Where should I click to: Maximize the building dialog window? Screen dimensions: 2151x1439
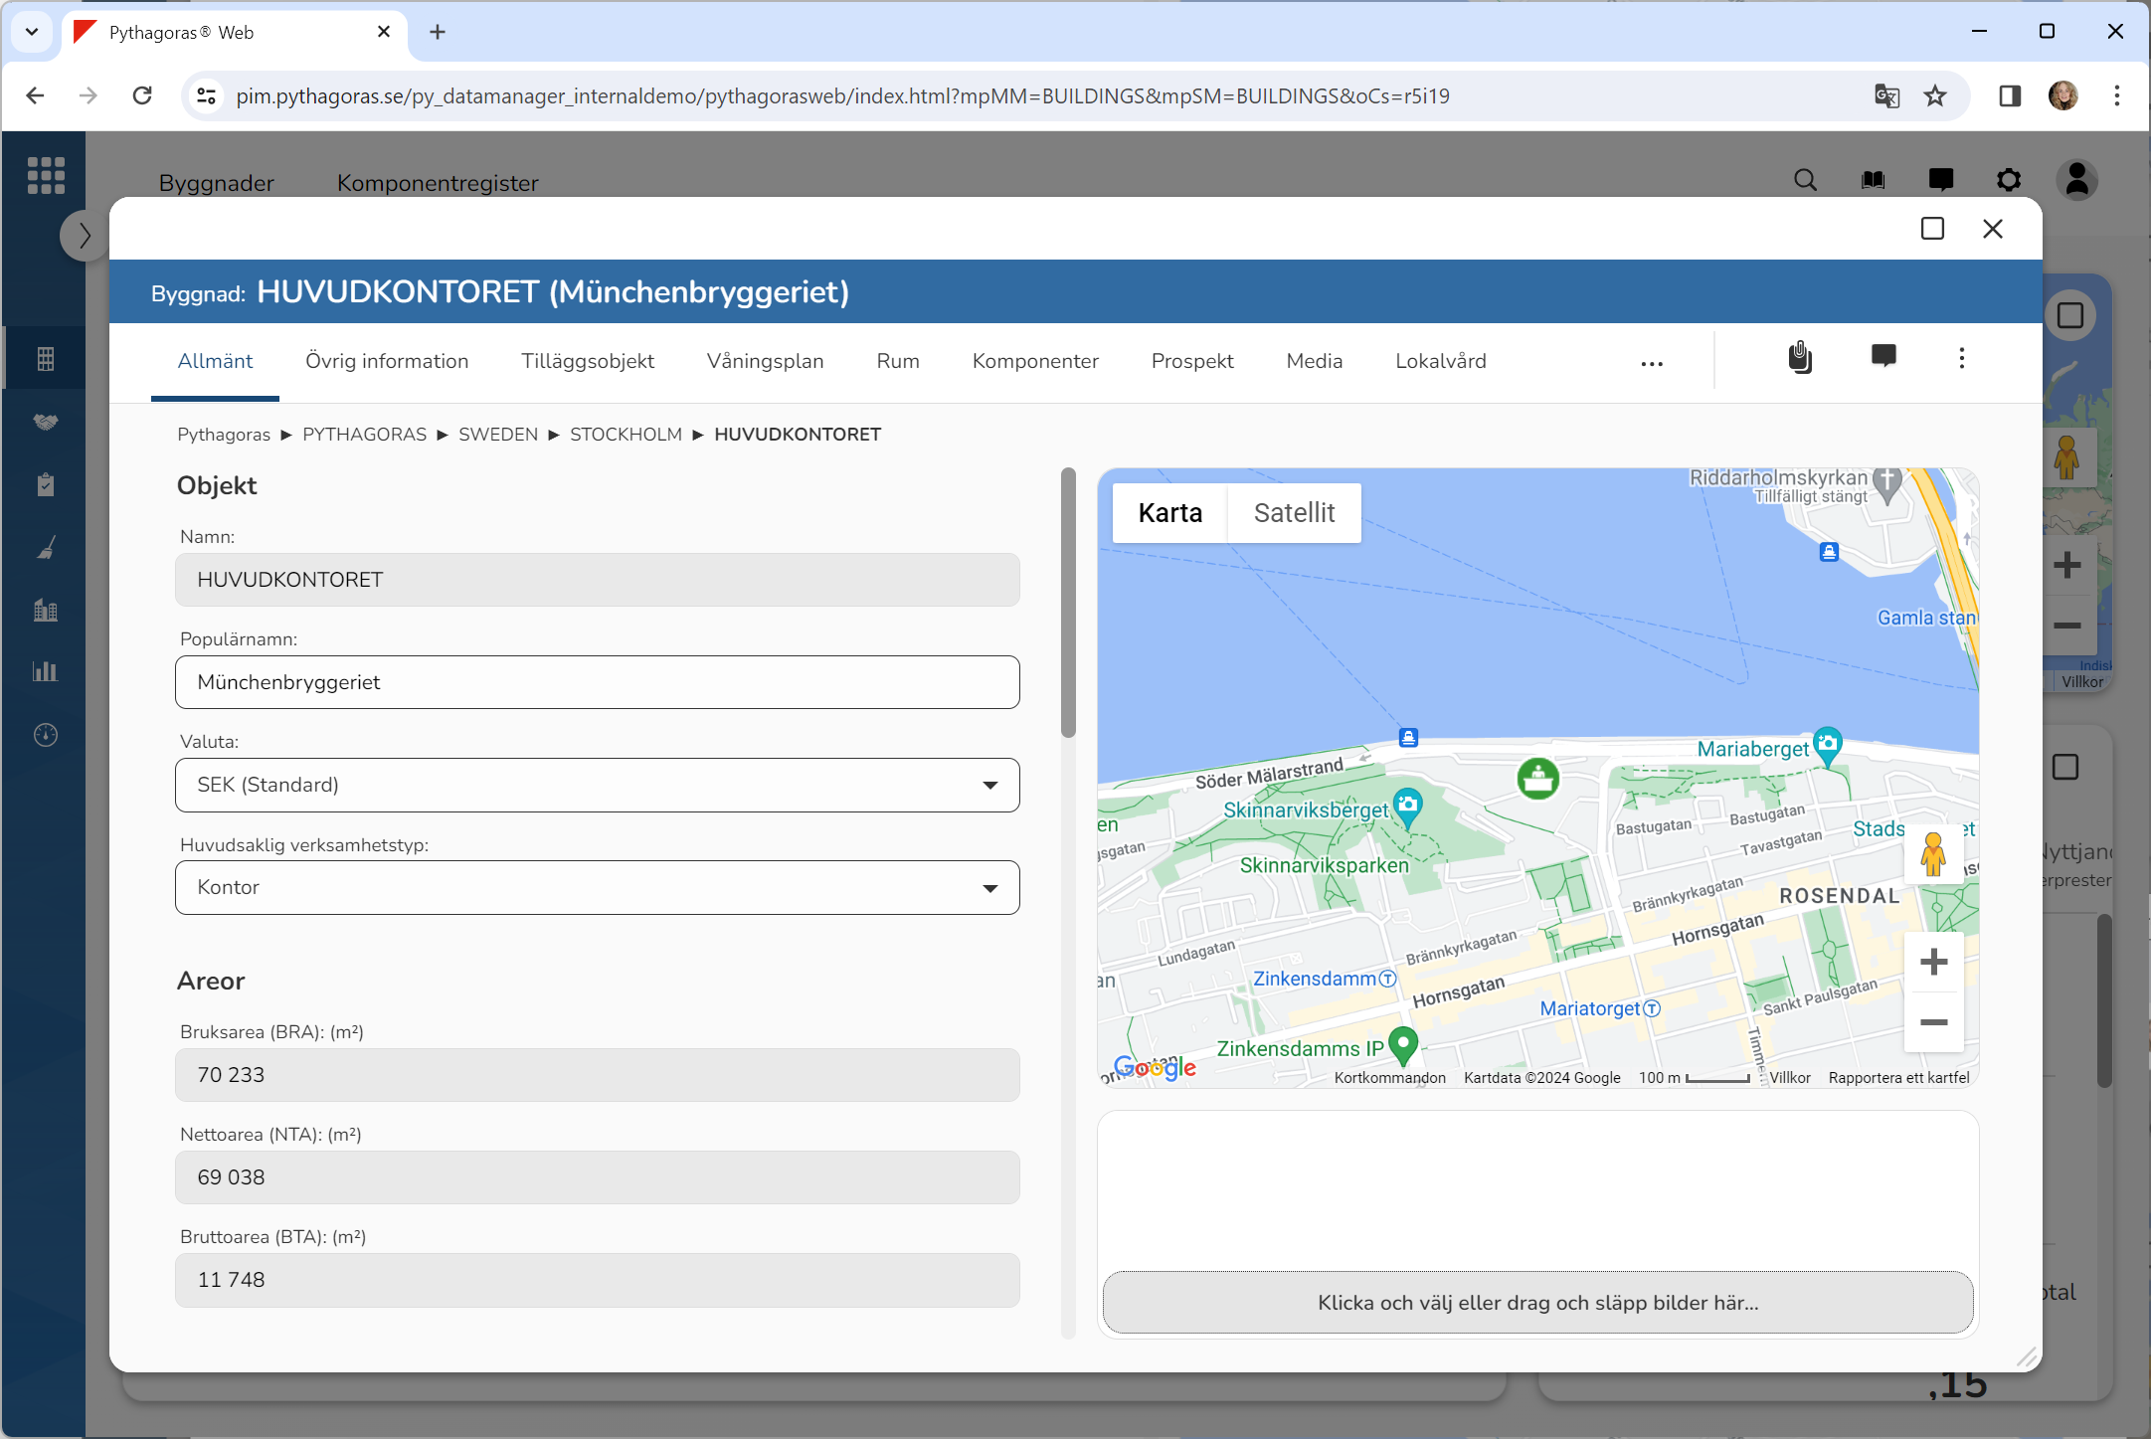(x=1932, y=229)
